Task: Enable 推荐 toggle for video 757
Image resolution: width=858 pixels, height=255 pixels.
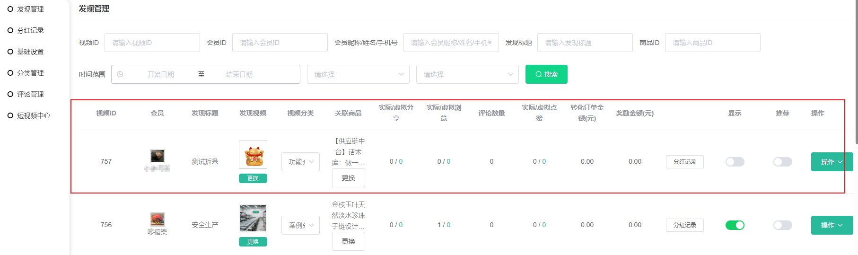Action: click(782, 162)
